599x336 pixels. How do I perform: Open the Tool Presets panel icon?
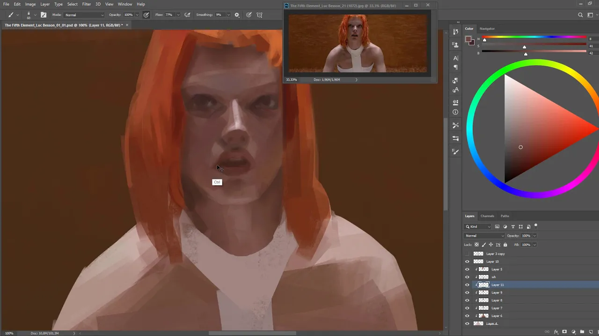pos(456,126)
